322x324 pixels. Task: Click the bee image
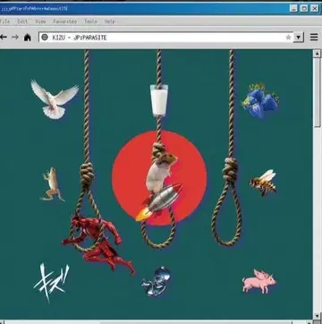263,182
